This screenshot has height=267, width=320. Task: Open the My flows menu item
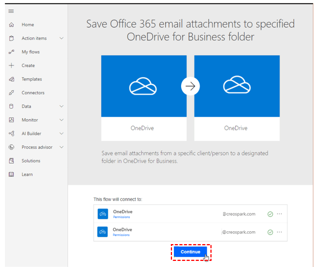point(30,52)
